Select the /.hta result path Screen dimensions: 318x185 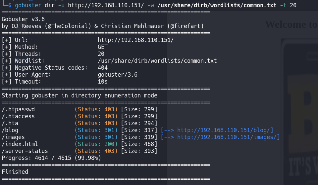pyautogui.click(x=10, y=123)
